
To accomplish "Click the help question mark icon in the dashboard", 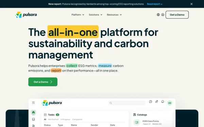I will click(151, 102).
